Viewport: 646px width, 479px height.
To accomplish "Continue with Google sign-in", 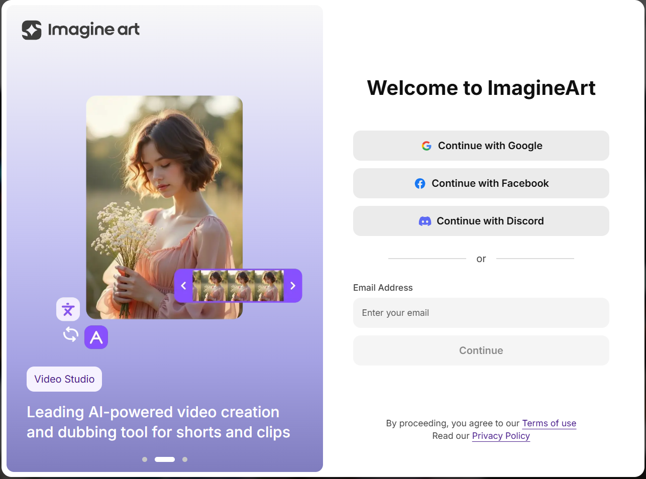I will pyautogui.click(x=481, y=146).
